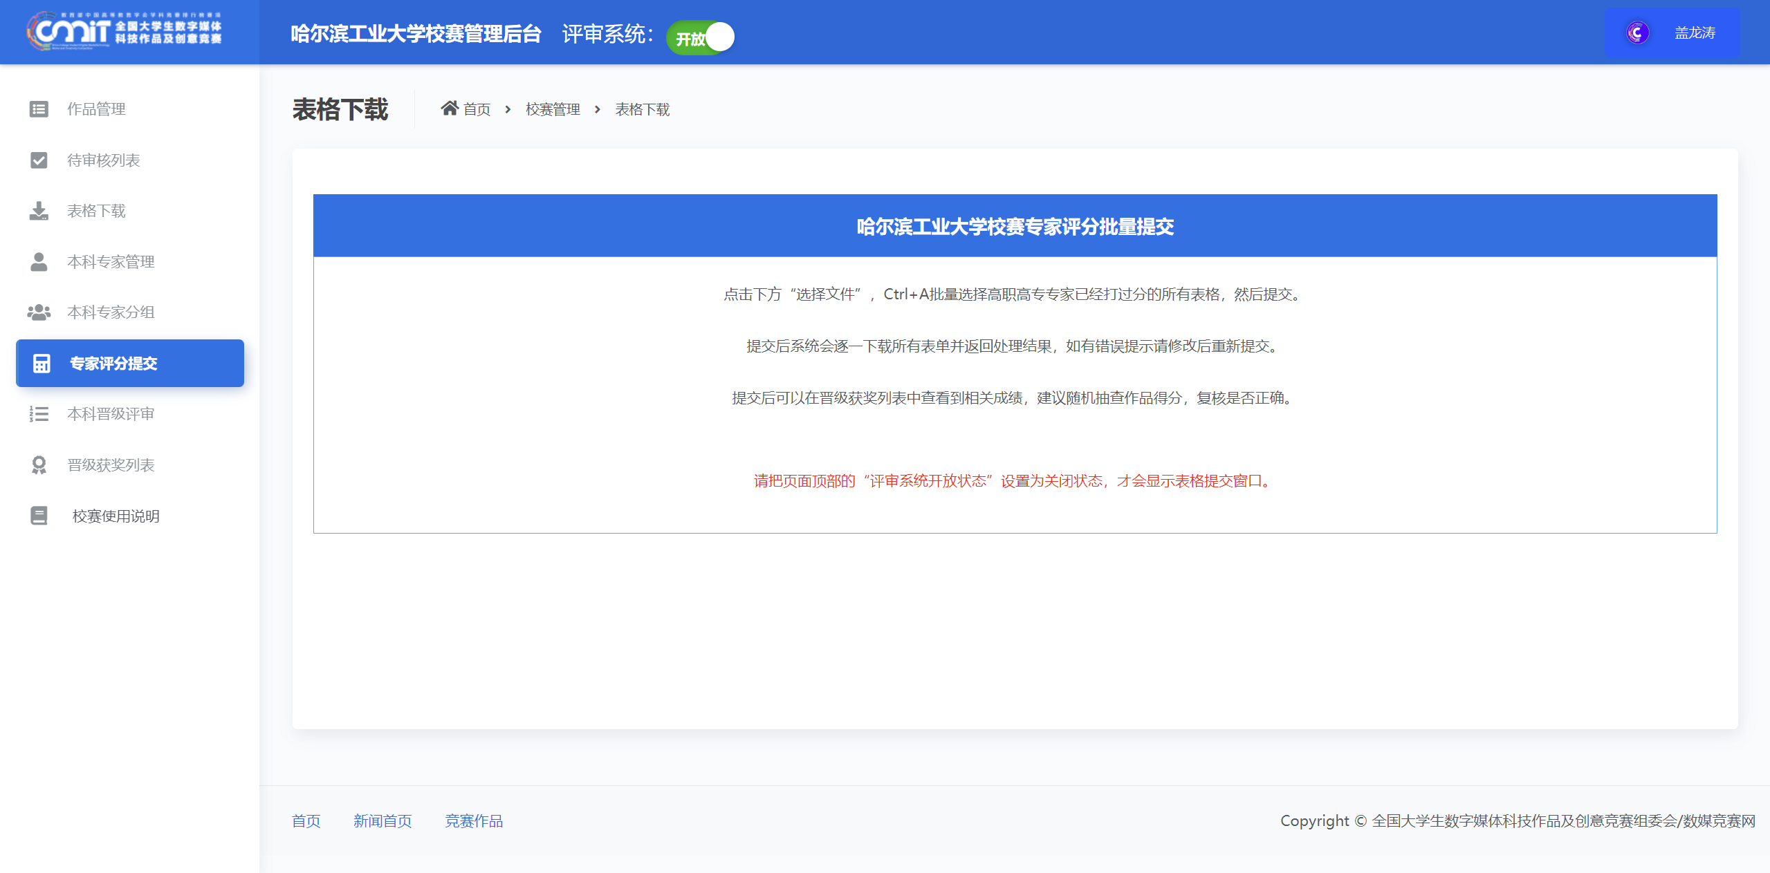
Task: Click the 本科专家分组 group icon
Action: coord(39,312)
